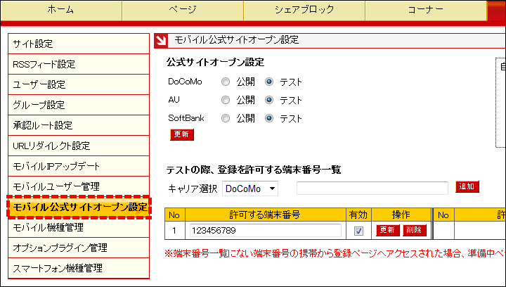Click the DoCoMo carrier label in settings

(x=186, y=82)
